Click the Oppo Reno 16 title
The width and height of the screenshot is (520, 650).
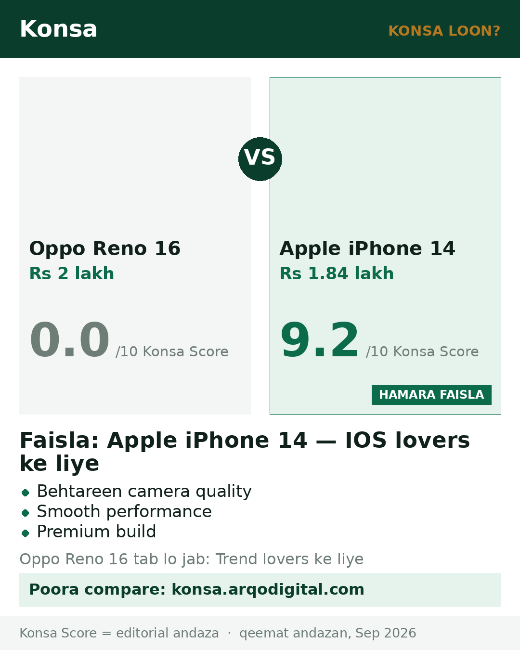[x=105, y=248]
